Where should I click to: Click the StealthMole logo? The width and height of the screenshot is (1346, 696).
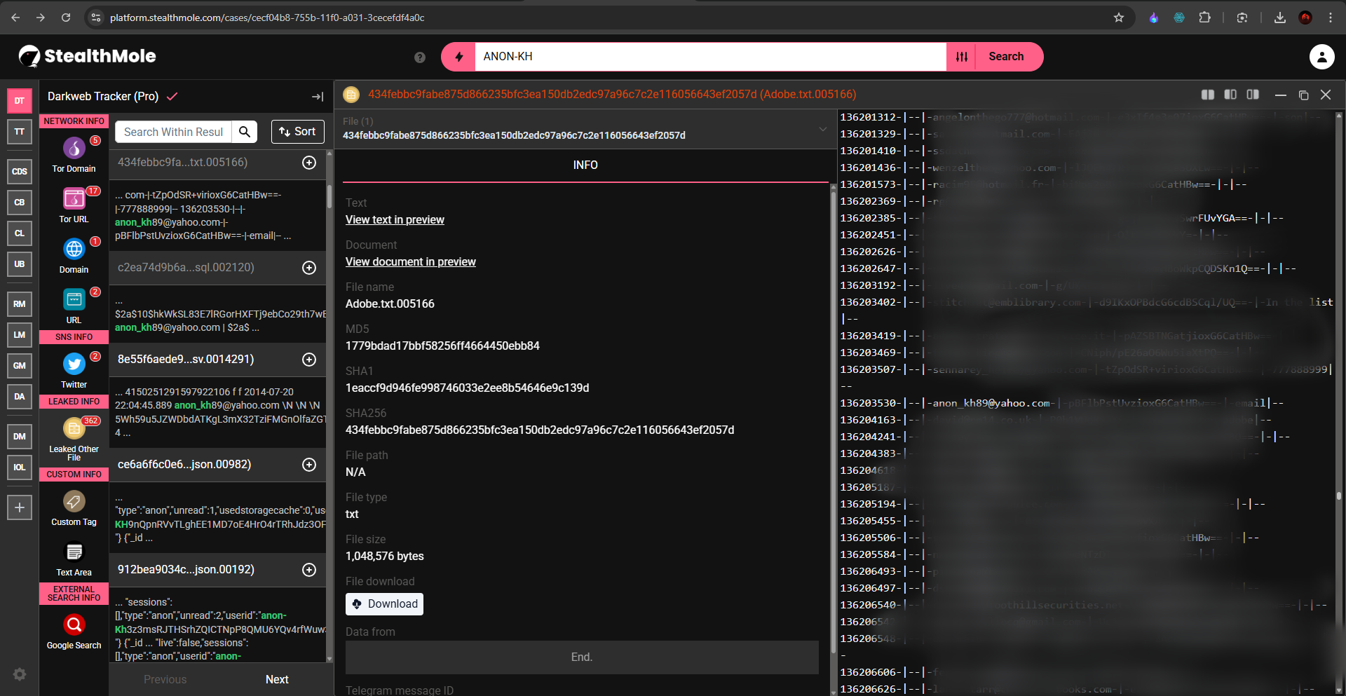coord(88,57)
